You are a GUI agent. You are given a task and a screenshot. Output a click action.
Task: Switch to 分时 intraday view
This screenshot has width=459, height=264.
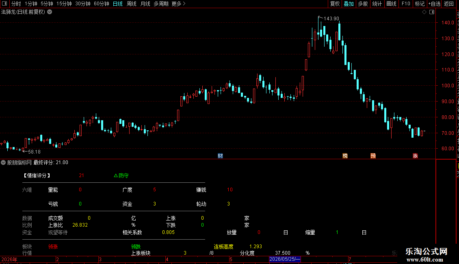[x=16, y=4]
